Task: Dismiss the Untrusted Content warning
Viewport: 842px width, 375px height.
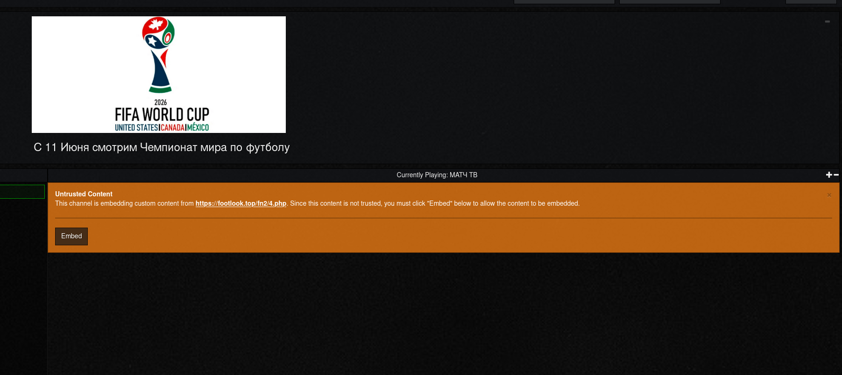Action: 829,195
